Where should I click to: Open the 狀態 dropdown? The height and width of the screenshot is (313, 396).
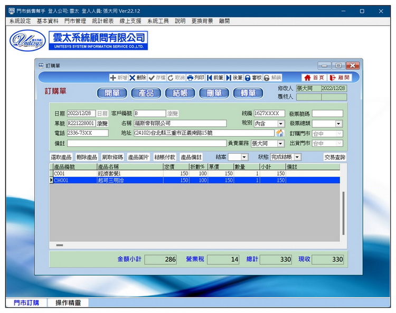click(297, 157)
